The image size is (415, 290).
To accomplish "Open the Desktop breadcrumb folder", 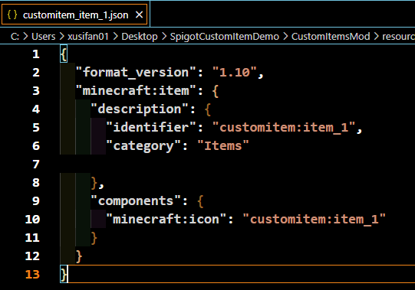I will [140, 36].
